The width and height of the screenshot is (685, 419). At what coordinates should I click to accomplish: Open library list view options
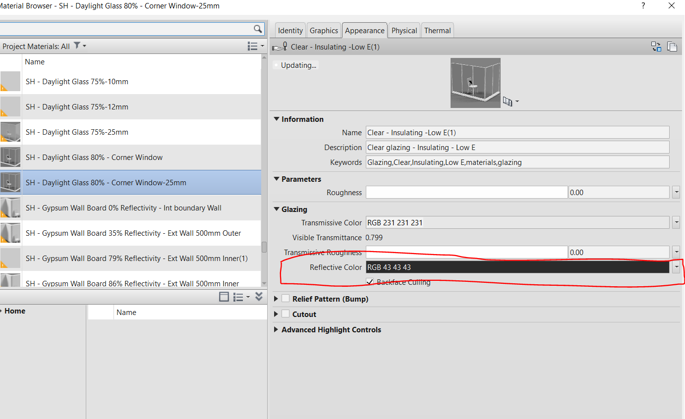(x=241, y=297)
